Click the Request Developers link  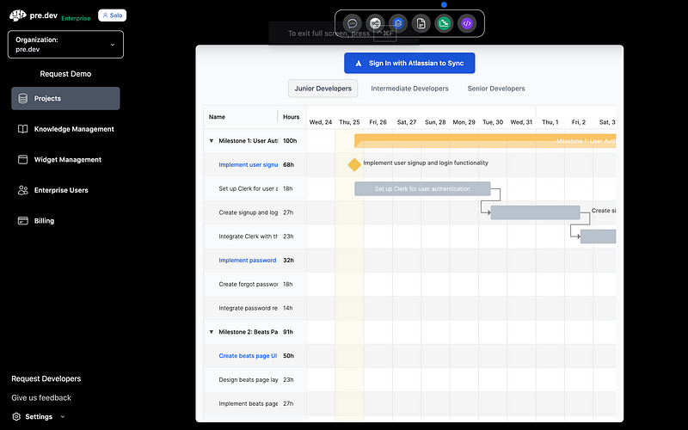(46, 378)
